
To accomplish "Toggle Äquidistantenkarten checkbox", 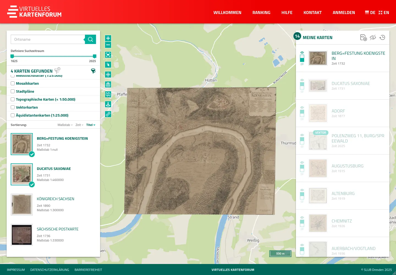I will coord(13,115).
